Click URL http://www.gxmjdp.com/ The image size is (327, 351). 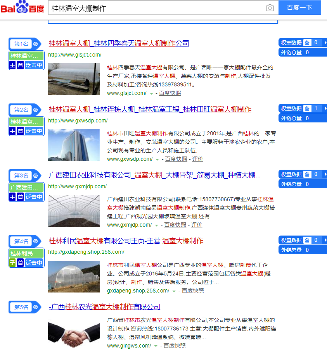click(77, 186)
